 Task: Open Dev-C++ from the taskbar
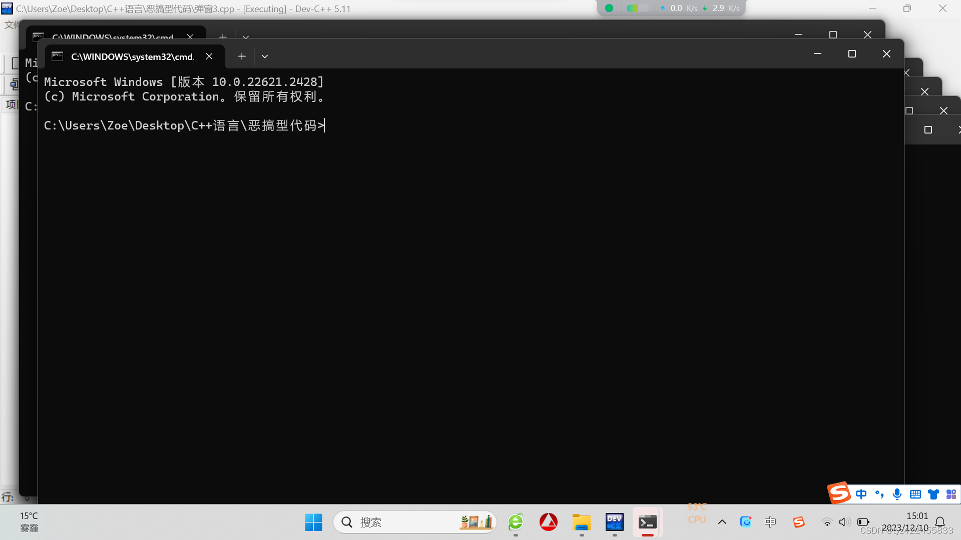click(x=614, y=522)
